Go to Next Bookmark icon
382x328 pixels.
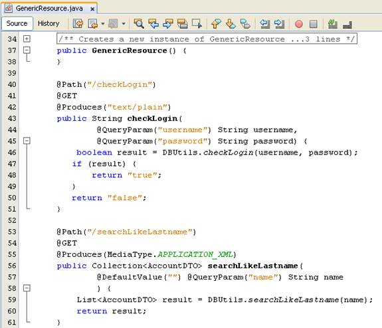pos(231,24)
